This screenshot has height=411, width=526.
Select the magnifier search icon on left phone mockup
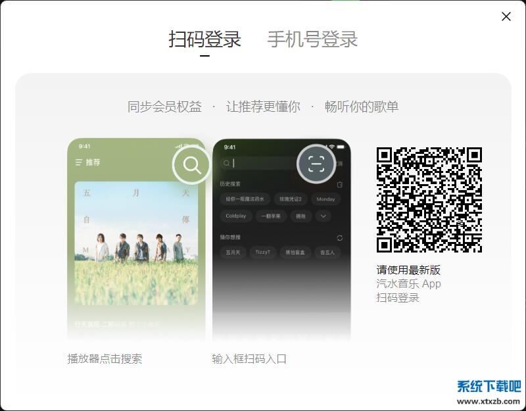190,164
